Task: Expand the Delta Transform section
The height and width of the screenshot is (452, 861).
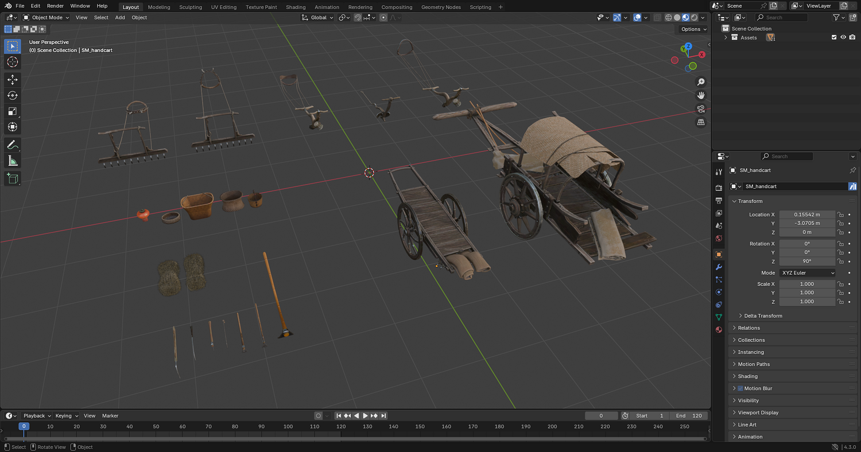Action: [x=763, y=316]
